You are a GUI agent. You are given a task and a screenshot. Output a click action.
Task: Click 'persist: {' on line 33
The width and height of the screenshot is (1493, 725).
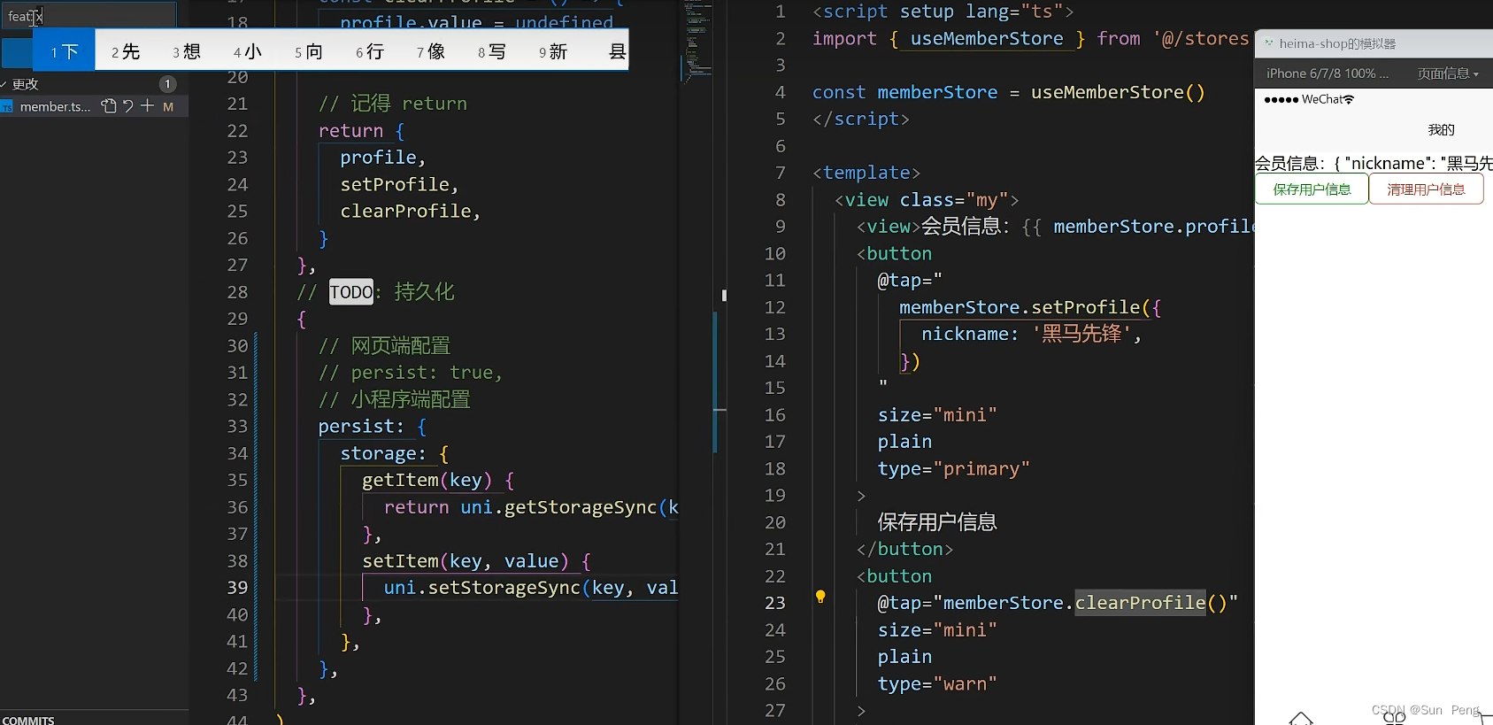pos(373,427)
